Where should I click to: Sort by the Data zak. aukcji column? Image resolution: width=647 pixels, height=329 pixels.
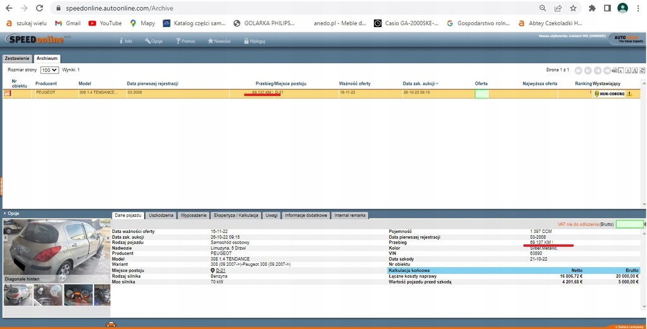click(419, 83)
